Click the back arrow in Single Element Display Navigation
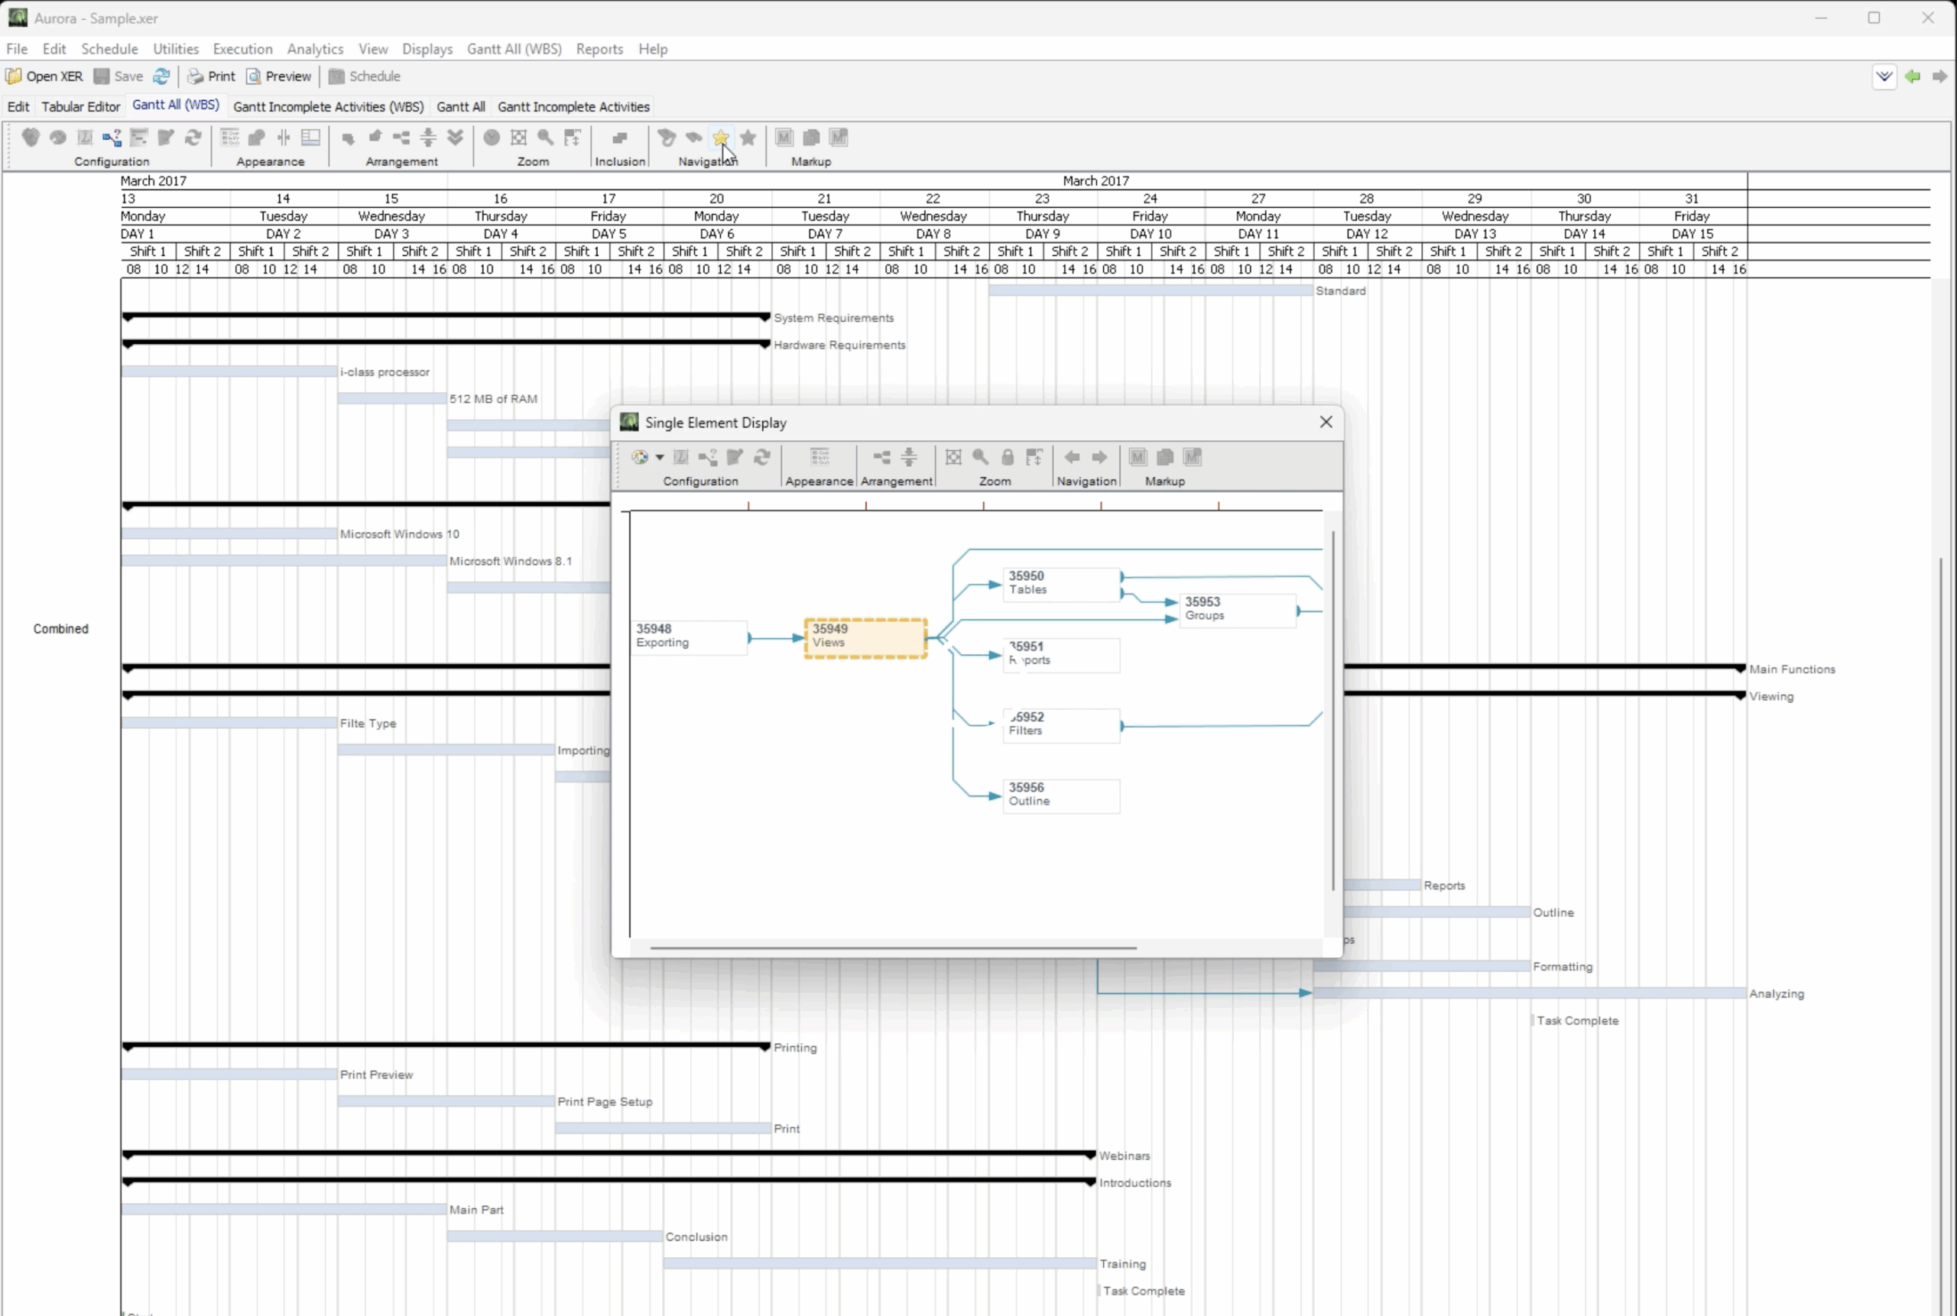 tap(1072, 458)
